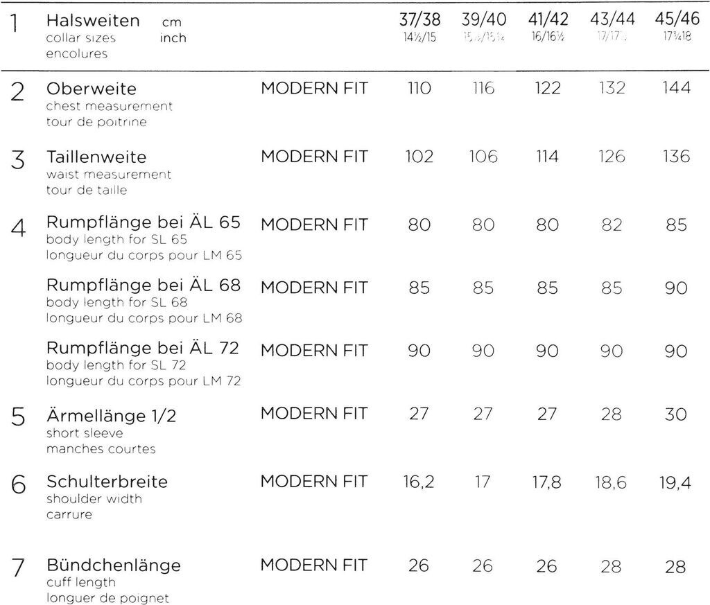Select chest measurement value 110
Image resolution: width=710 pixels, height=605 pixels.
click(x=419, y=89)
